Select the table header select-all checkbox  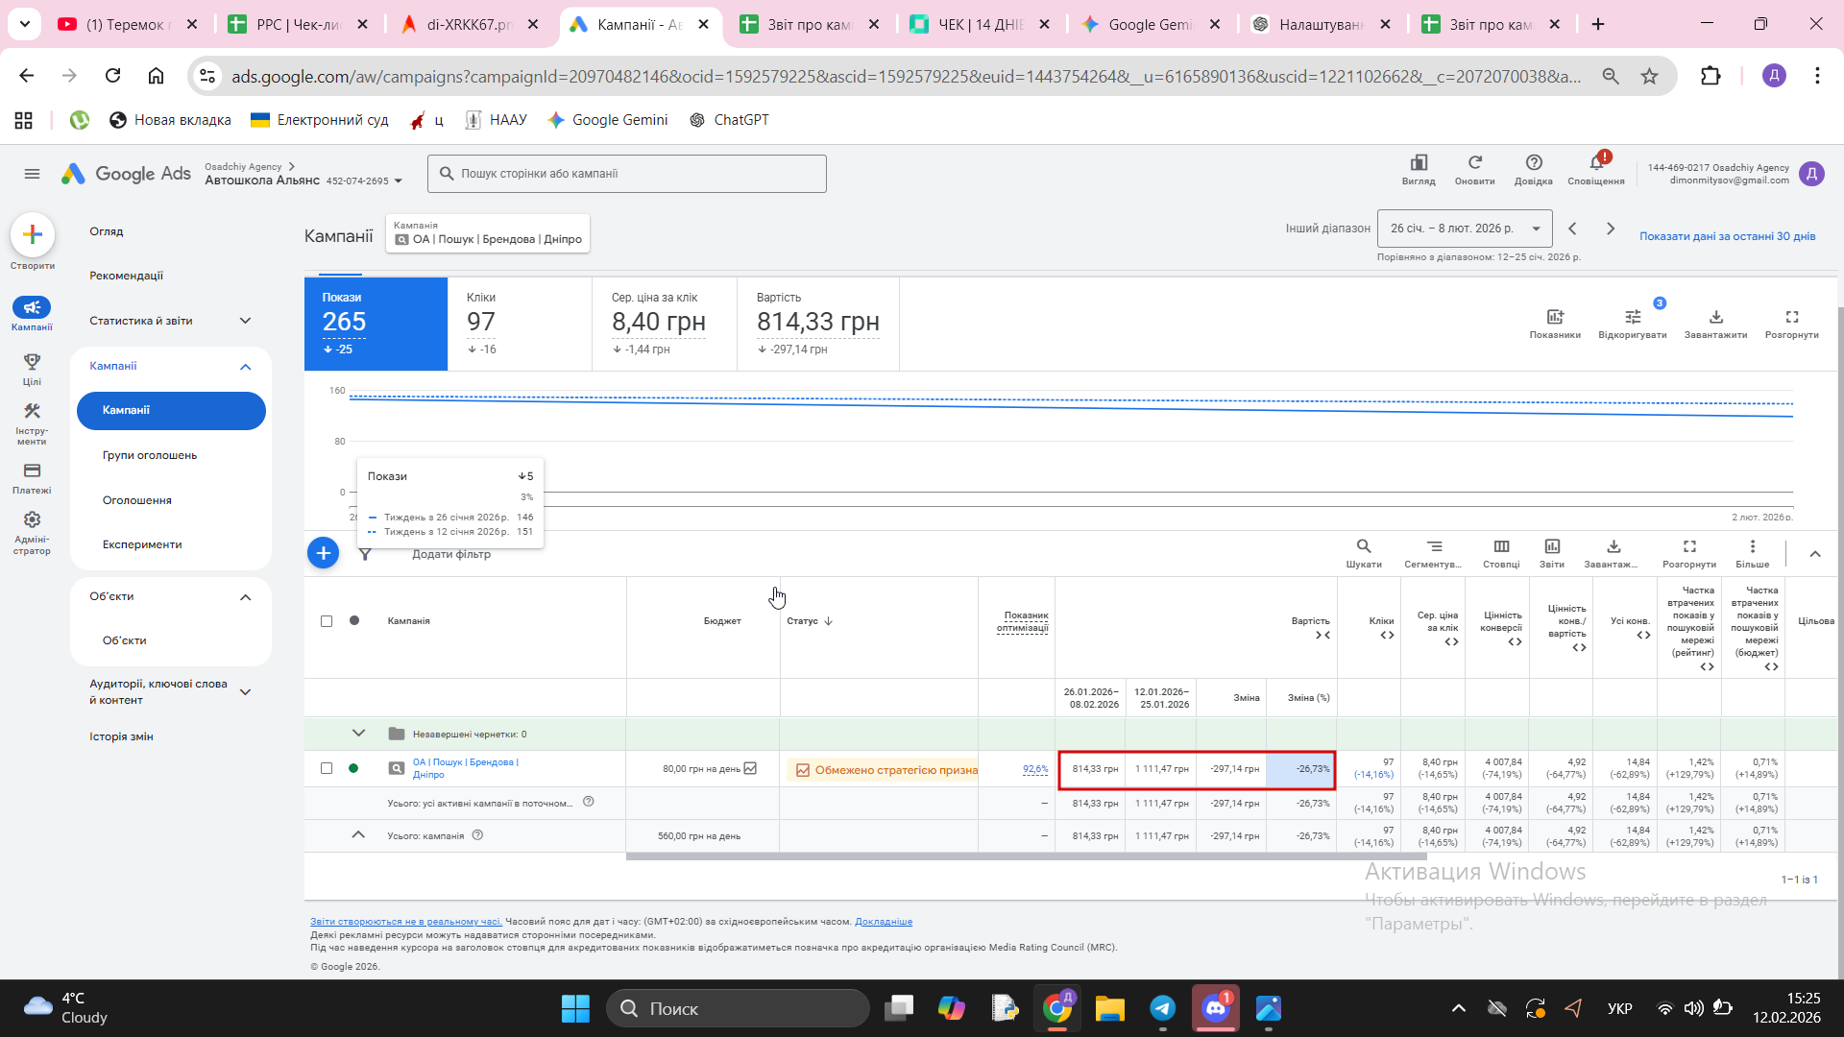pyautogui.click(x=327, y=621)
